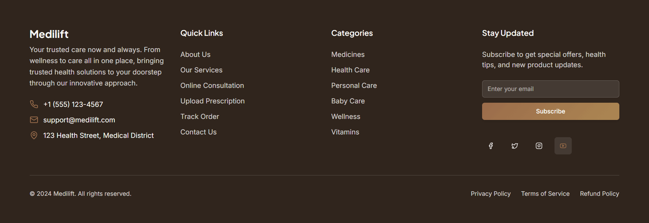Click the location pin icon
649x223 pixels.
34,135
